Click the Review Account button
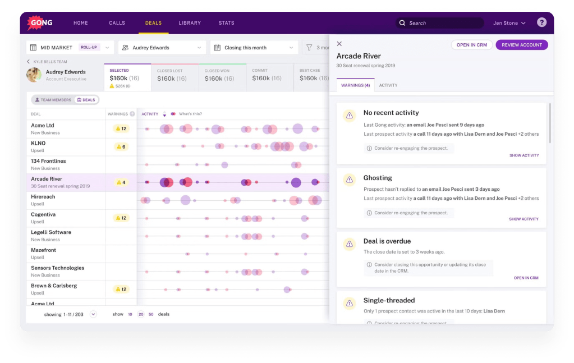 point(521,45)
